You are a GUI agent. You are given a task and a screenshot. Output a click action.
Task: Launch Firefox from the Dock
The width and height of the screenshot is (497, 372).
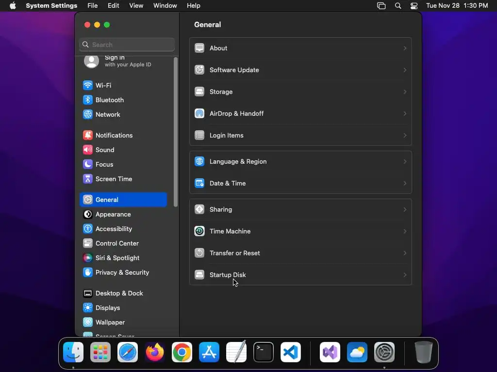coord(155,352)
